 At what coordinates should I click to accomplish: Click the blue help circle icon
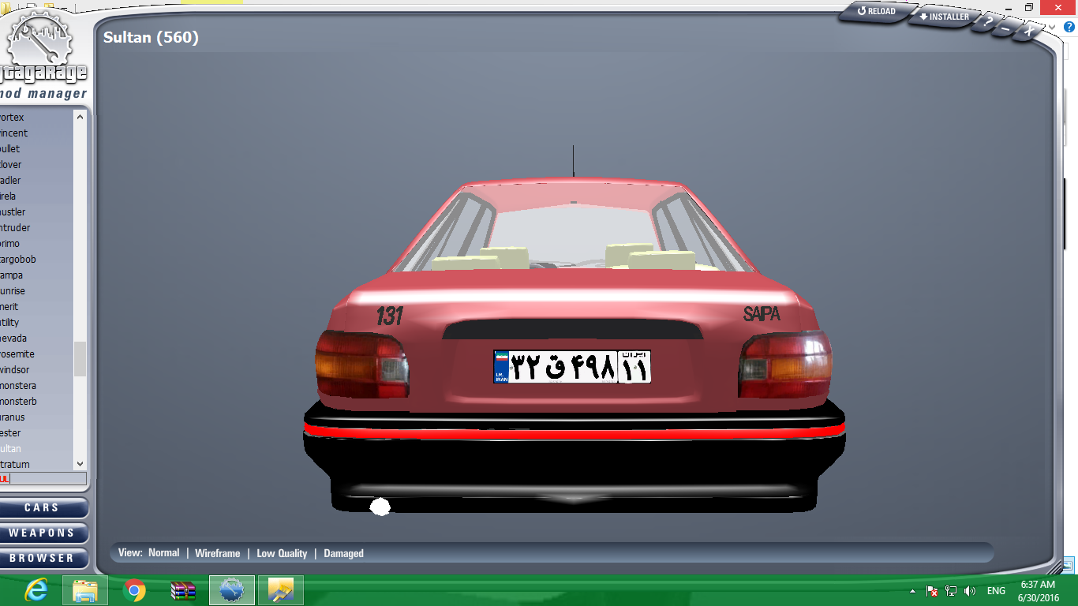(x=1069, y=27)
